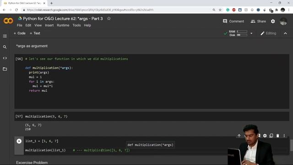Mirror cell in tab icon
Image resolution: width=293 pixels, height=165 pixels.
pos(271,136)
